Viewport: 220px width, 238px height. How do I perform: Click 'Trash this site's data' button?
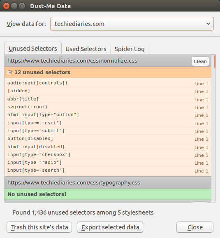click(39, 227)
